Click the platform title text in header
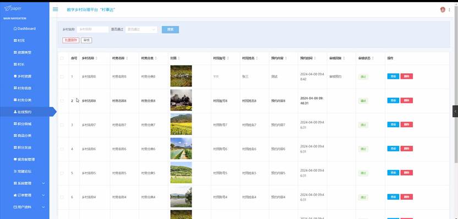This screenshot has height=219, width=458. pos(91,10)
